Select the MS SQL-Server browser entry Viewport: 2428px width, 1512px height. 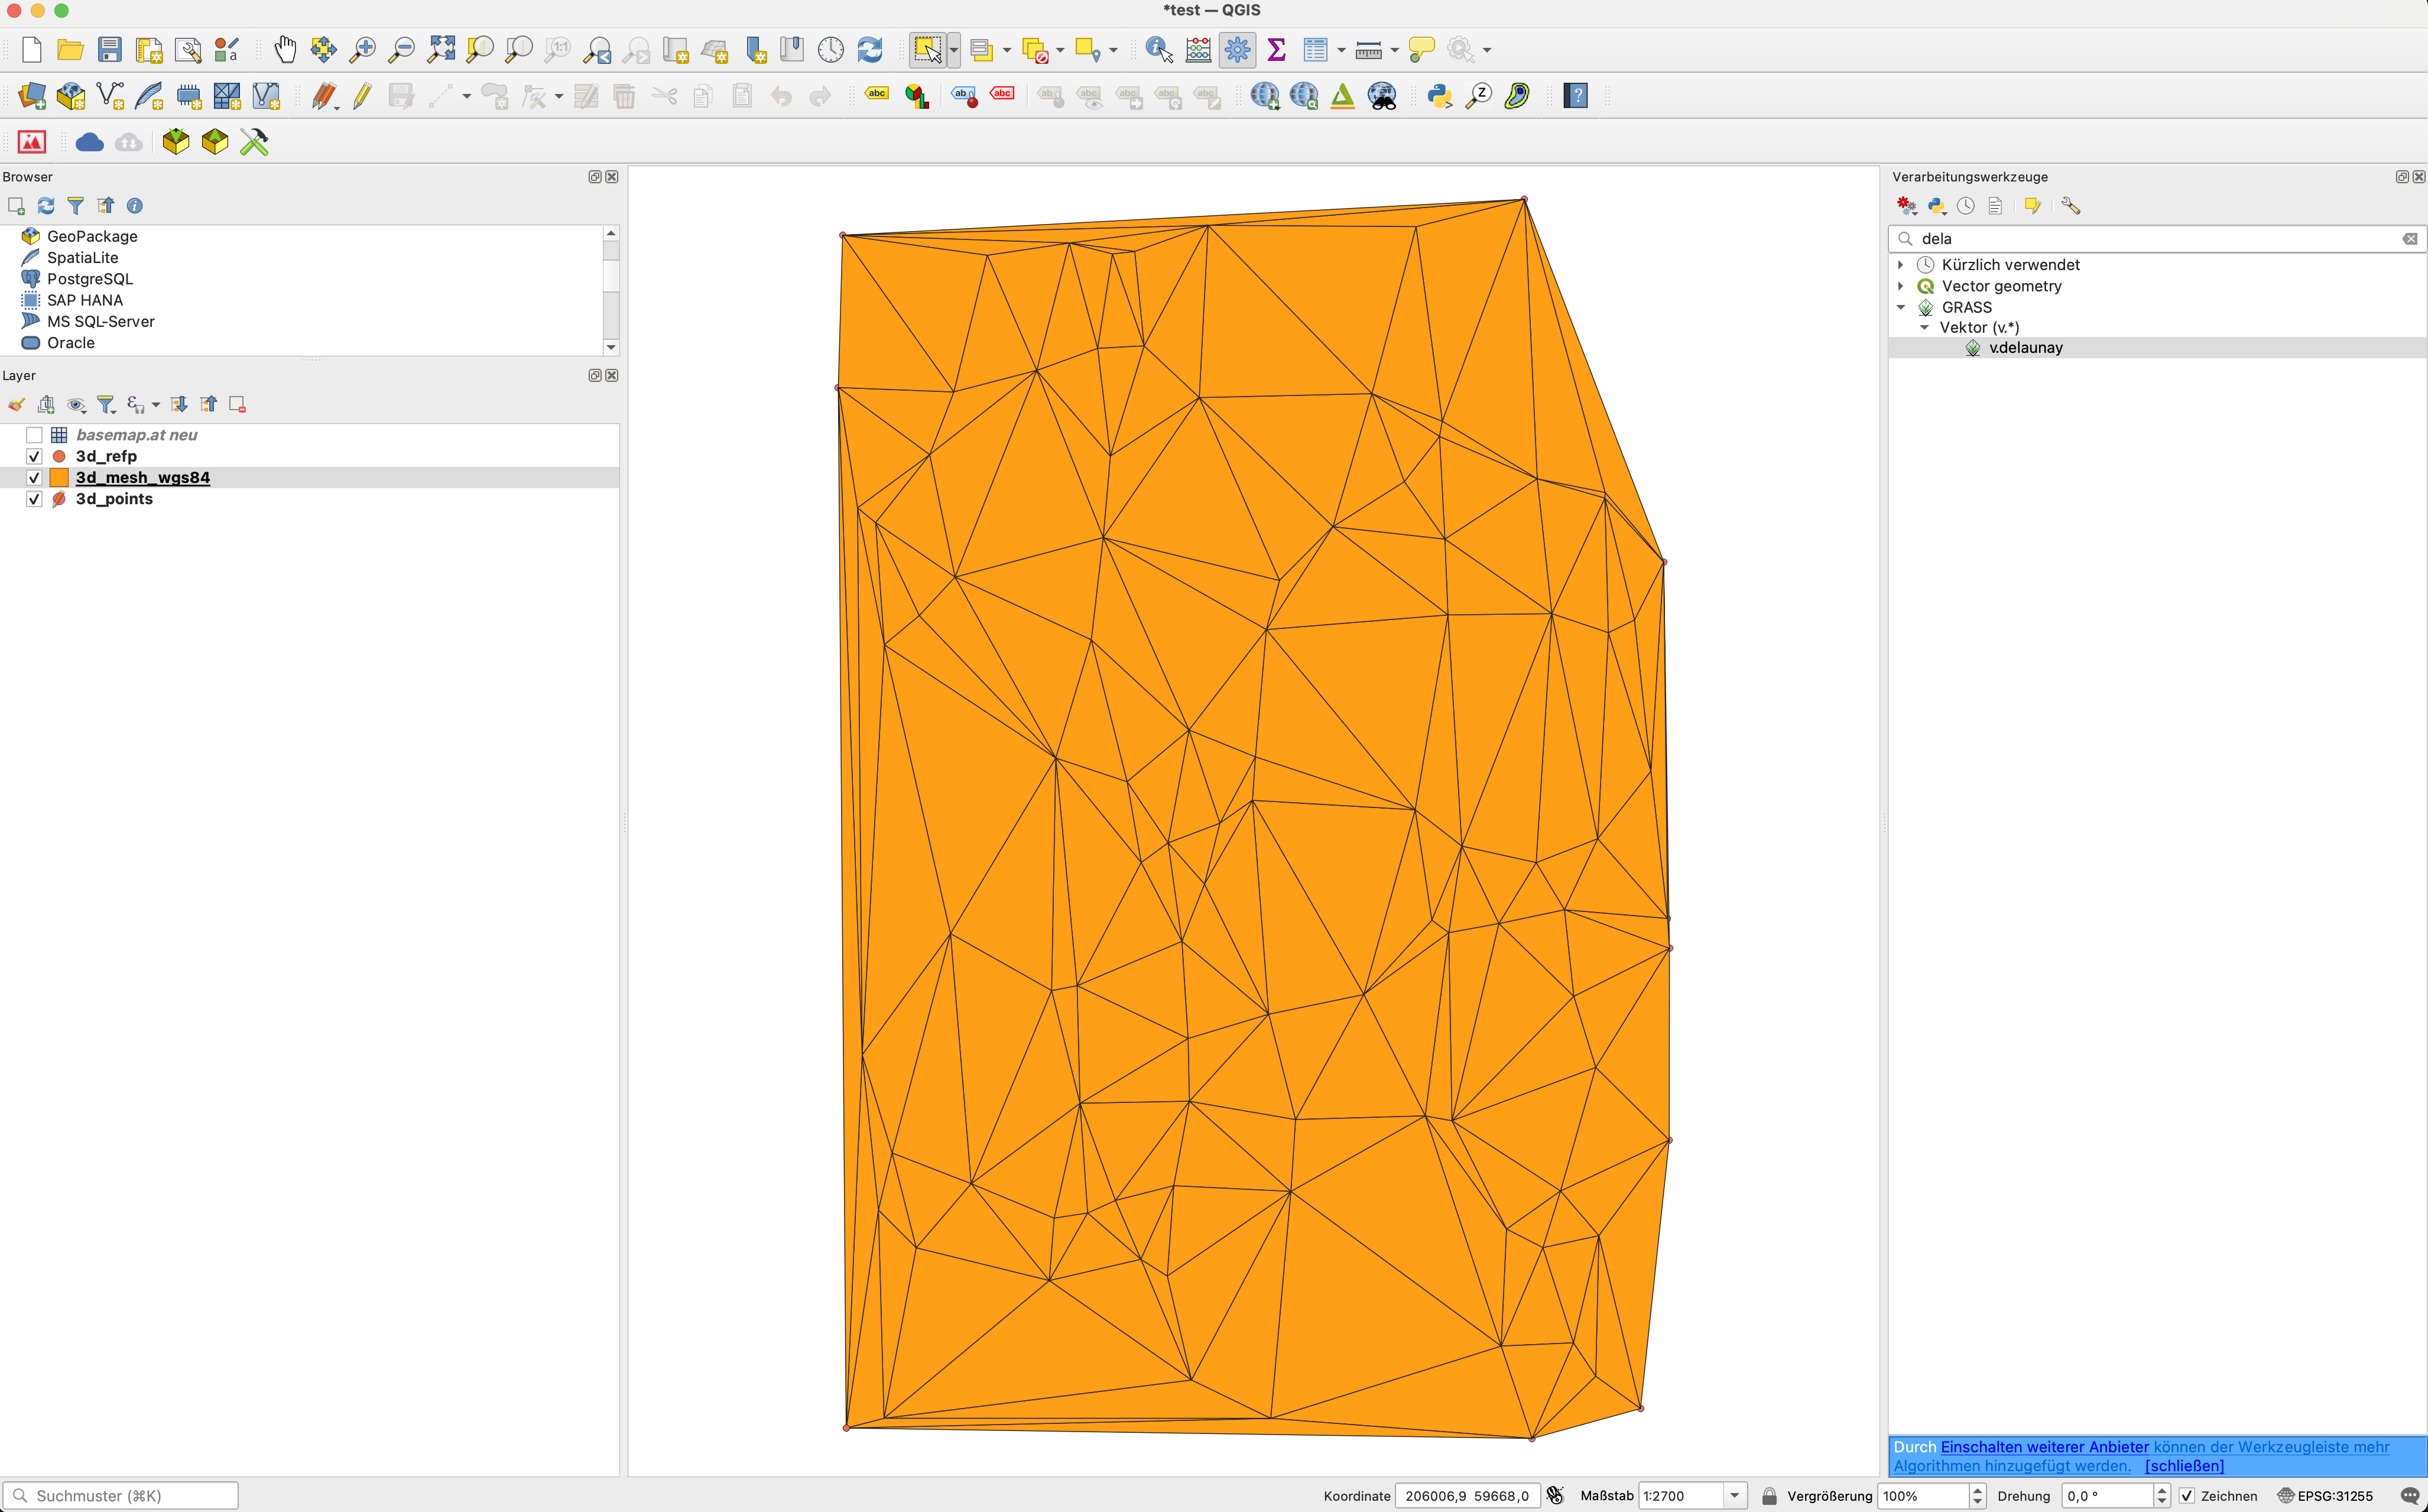tap(101, 322)
